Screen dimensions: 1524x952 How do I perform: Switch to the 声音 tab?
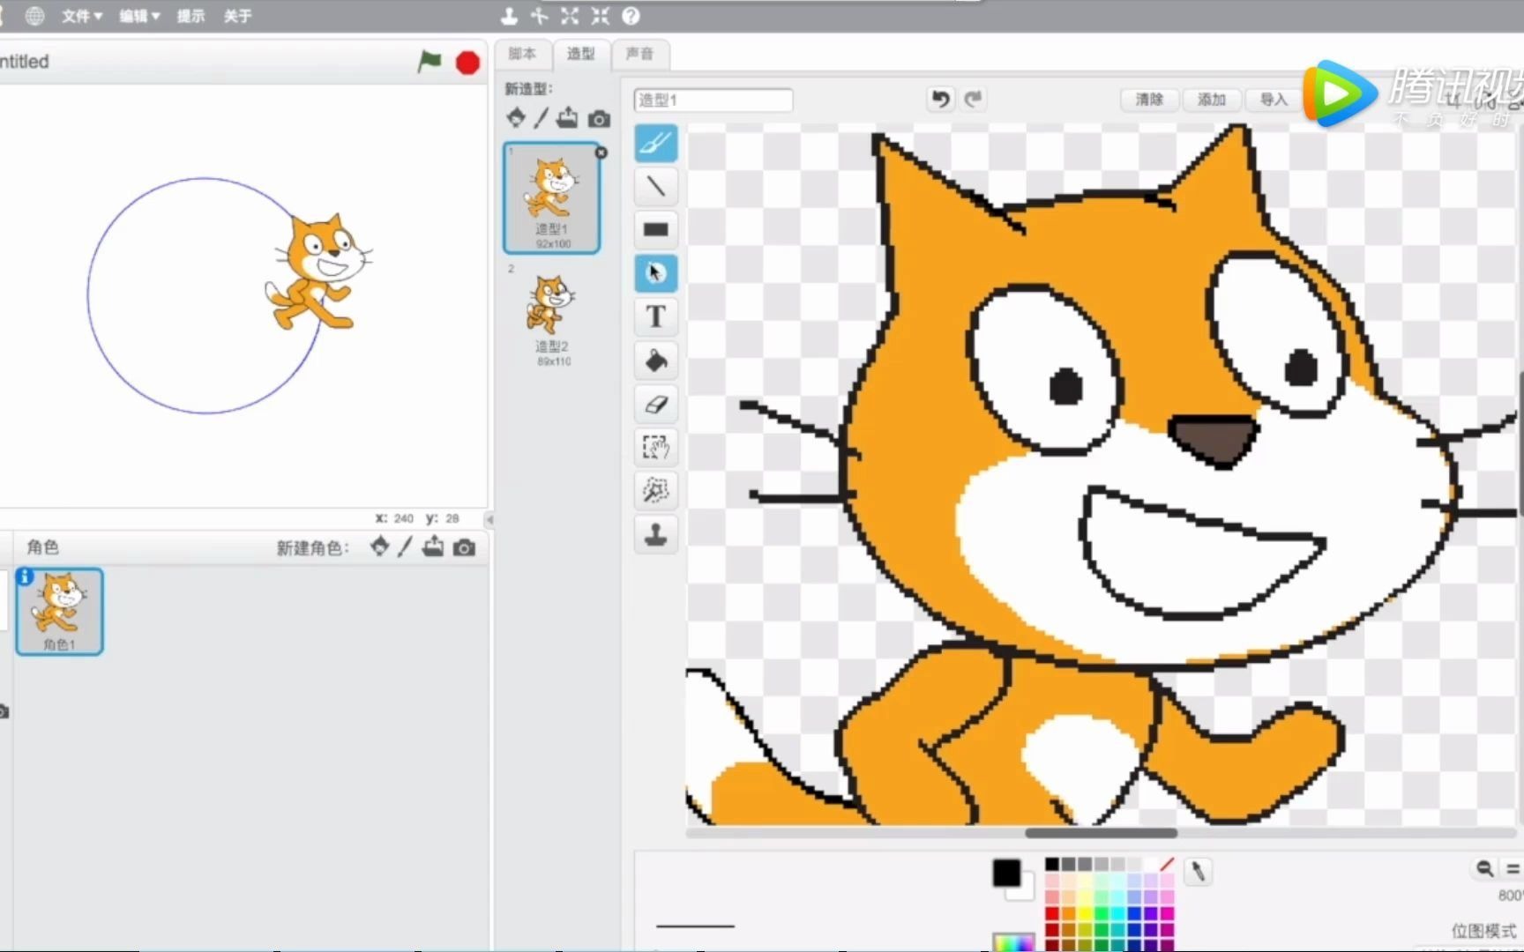[x=639, y=54]
